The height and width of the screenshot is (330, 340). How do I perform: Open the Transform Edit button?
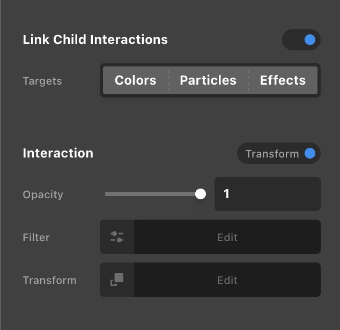click(227, 280)
